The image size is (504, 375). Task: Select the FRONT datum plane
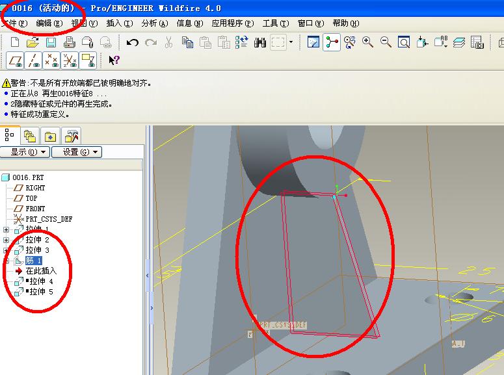(35, 209)
